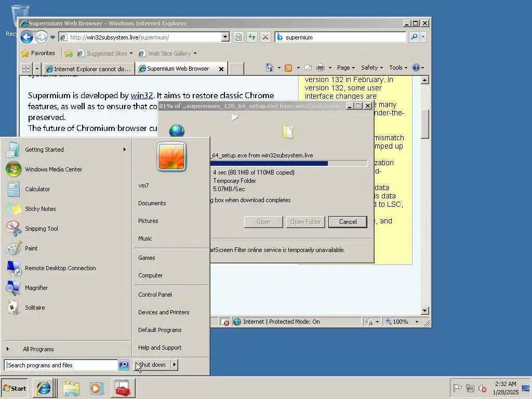Viewport: 532px width, 399px height.
Task: Follow the win32 hyperlink
Action: 142,96
